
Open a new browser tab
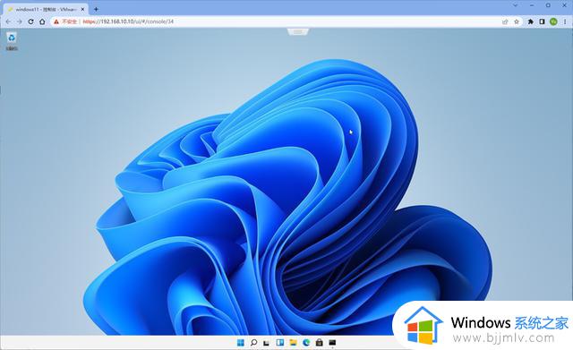pos(96,9)
